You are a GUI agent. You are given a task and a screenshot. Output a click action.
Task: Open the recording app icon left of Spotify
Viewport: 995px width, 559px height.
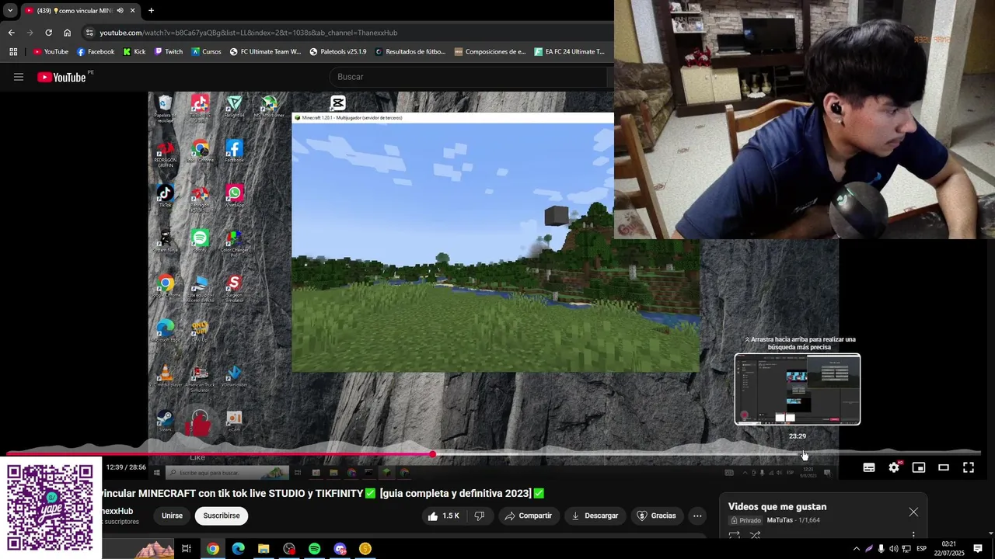pos(289,549)
